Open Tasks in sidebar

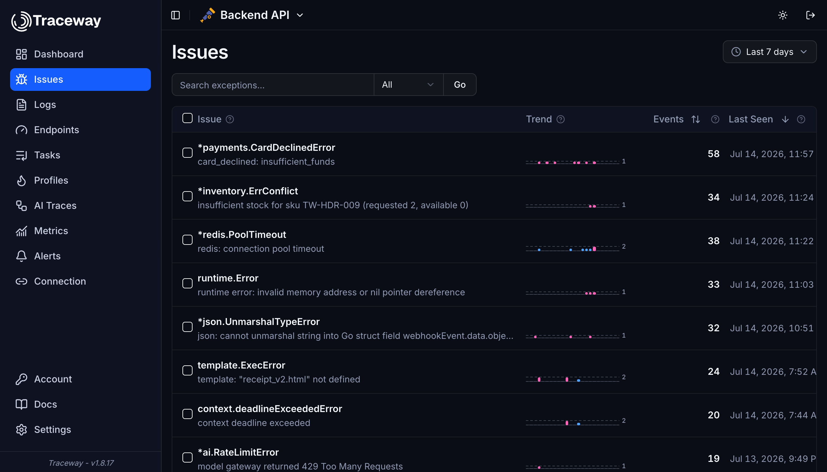80,155
